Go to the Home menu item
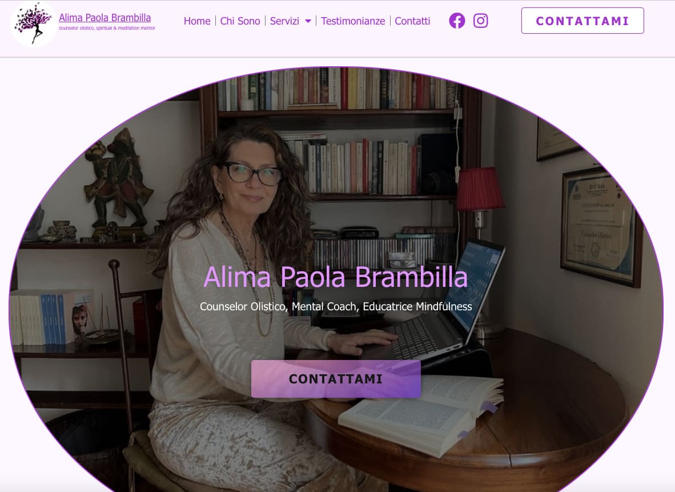 197,21
